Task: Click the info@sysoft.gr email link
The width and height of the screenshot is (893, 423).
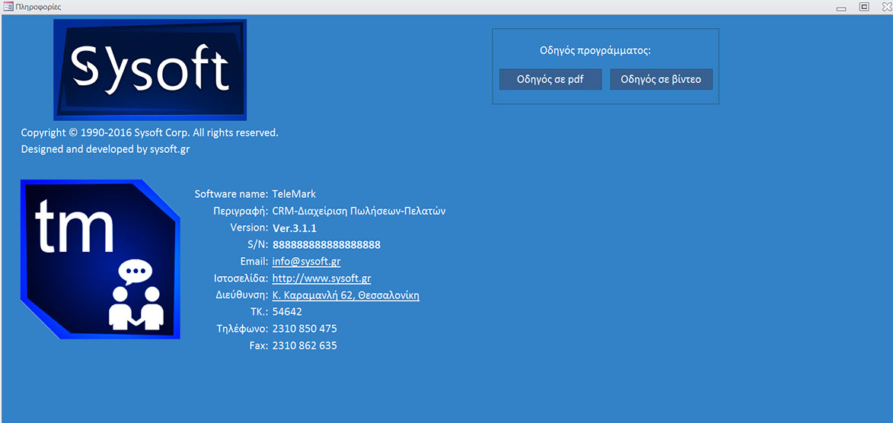Action: [306, 262]
